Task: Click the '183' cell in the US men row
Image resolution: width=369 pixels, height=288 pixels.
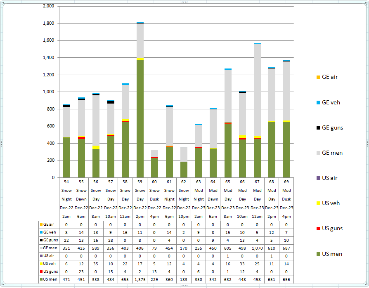Action: 184,279
